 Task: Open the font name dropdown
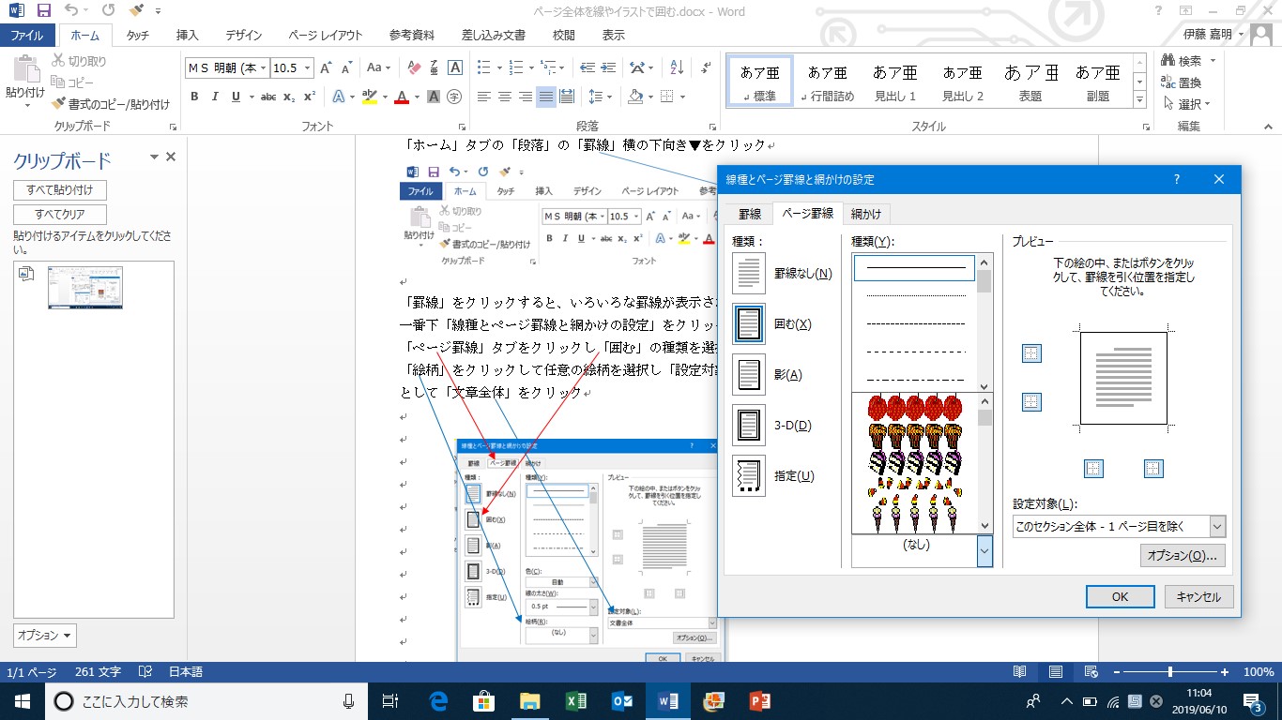[265, 68]
